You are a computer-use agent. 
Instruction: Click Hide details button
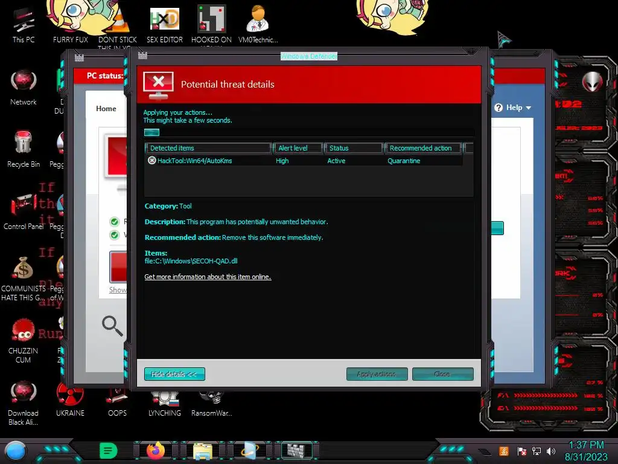(x=174, y=374)
